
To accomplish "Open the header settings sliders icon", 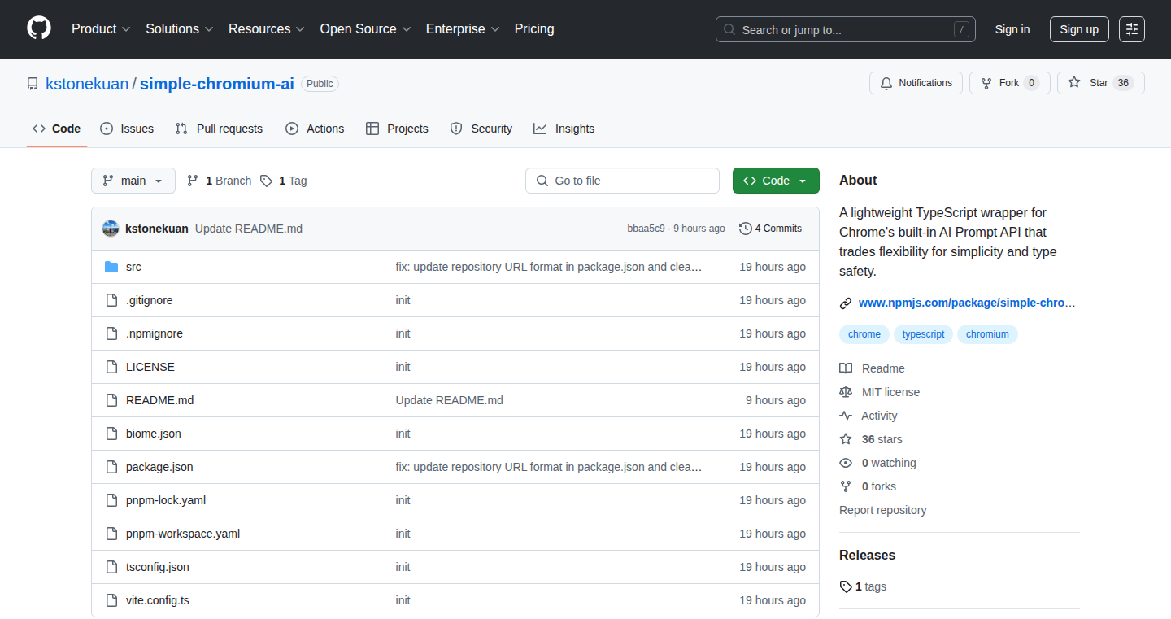I will pyautogui.click(x=1132, y=29).
